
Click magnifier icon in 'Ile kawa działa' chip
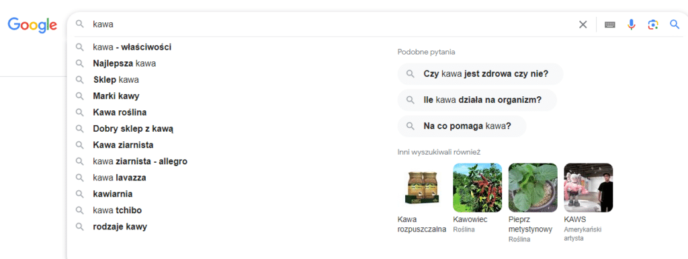pos(411,100)
